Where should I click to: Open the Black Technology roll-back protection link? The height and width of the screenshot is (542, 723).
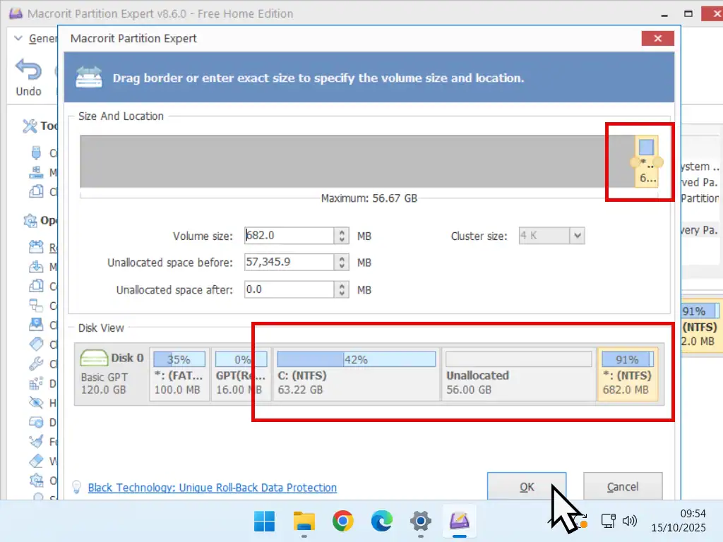(x=212, y=488)
